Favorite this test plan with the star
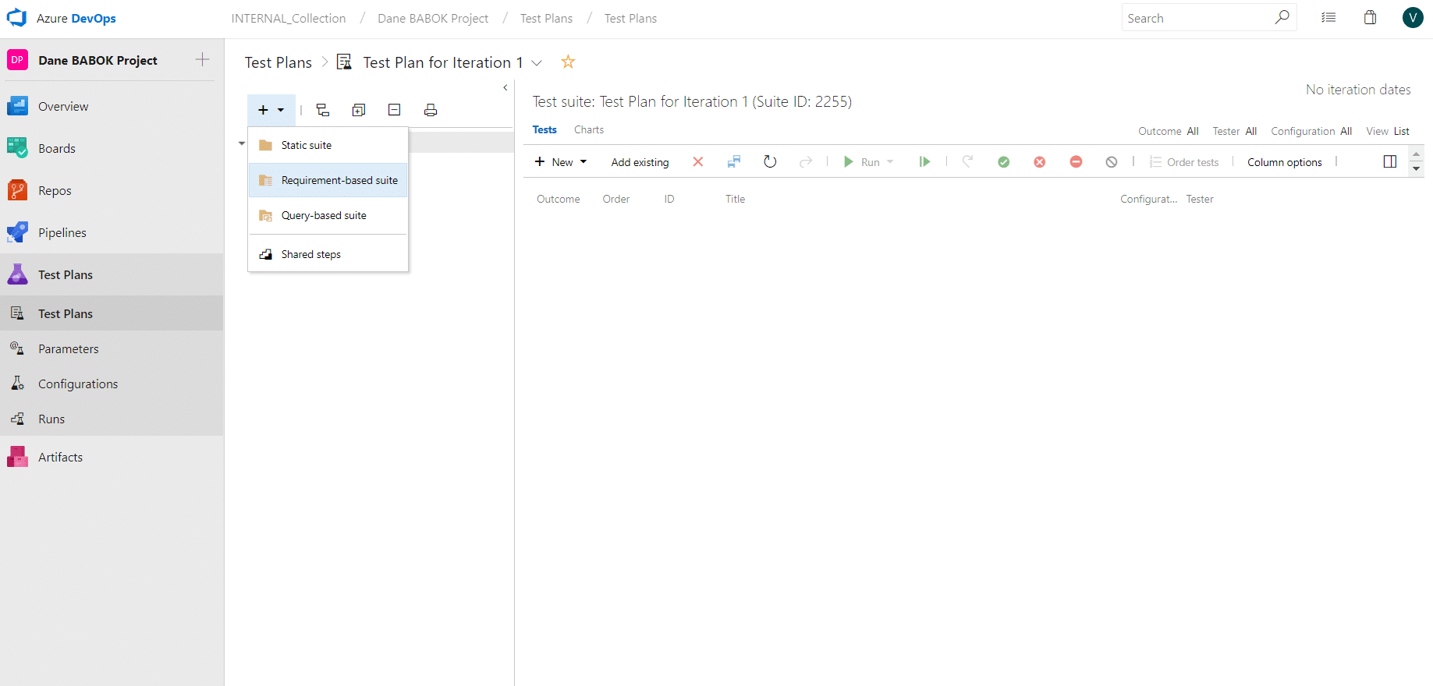1433x686 pixels. [568, 62]
